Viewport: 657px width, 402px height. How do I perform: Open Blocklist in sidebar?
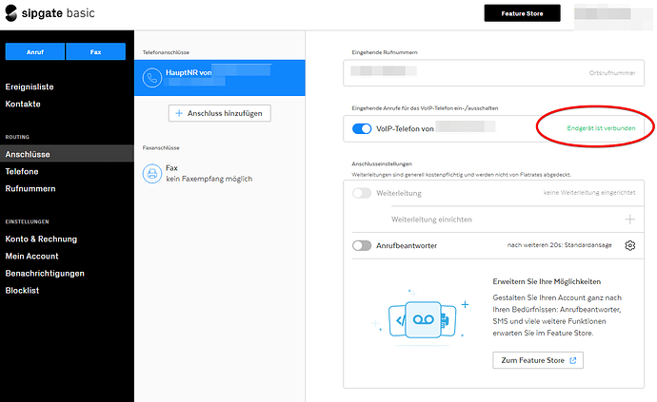tap(22, 290)
